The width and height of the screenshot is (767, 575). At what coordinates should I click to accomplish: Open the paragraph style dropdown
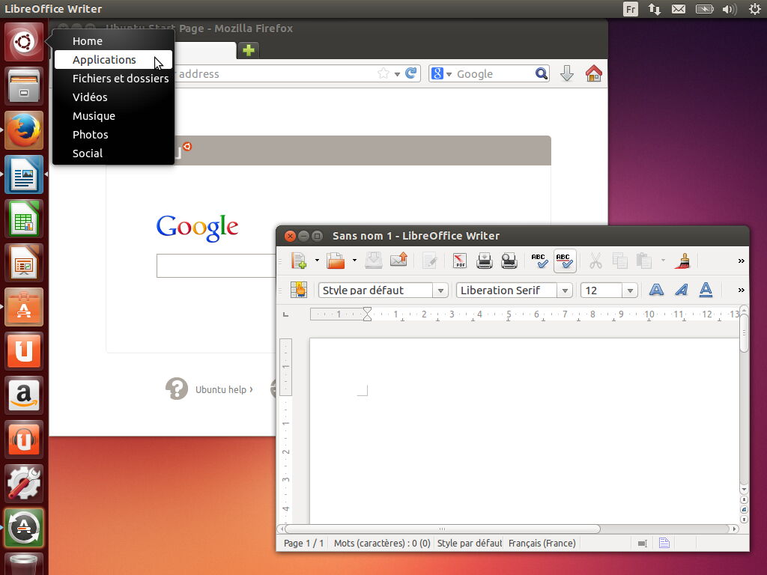tap(440, 290)
